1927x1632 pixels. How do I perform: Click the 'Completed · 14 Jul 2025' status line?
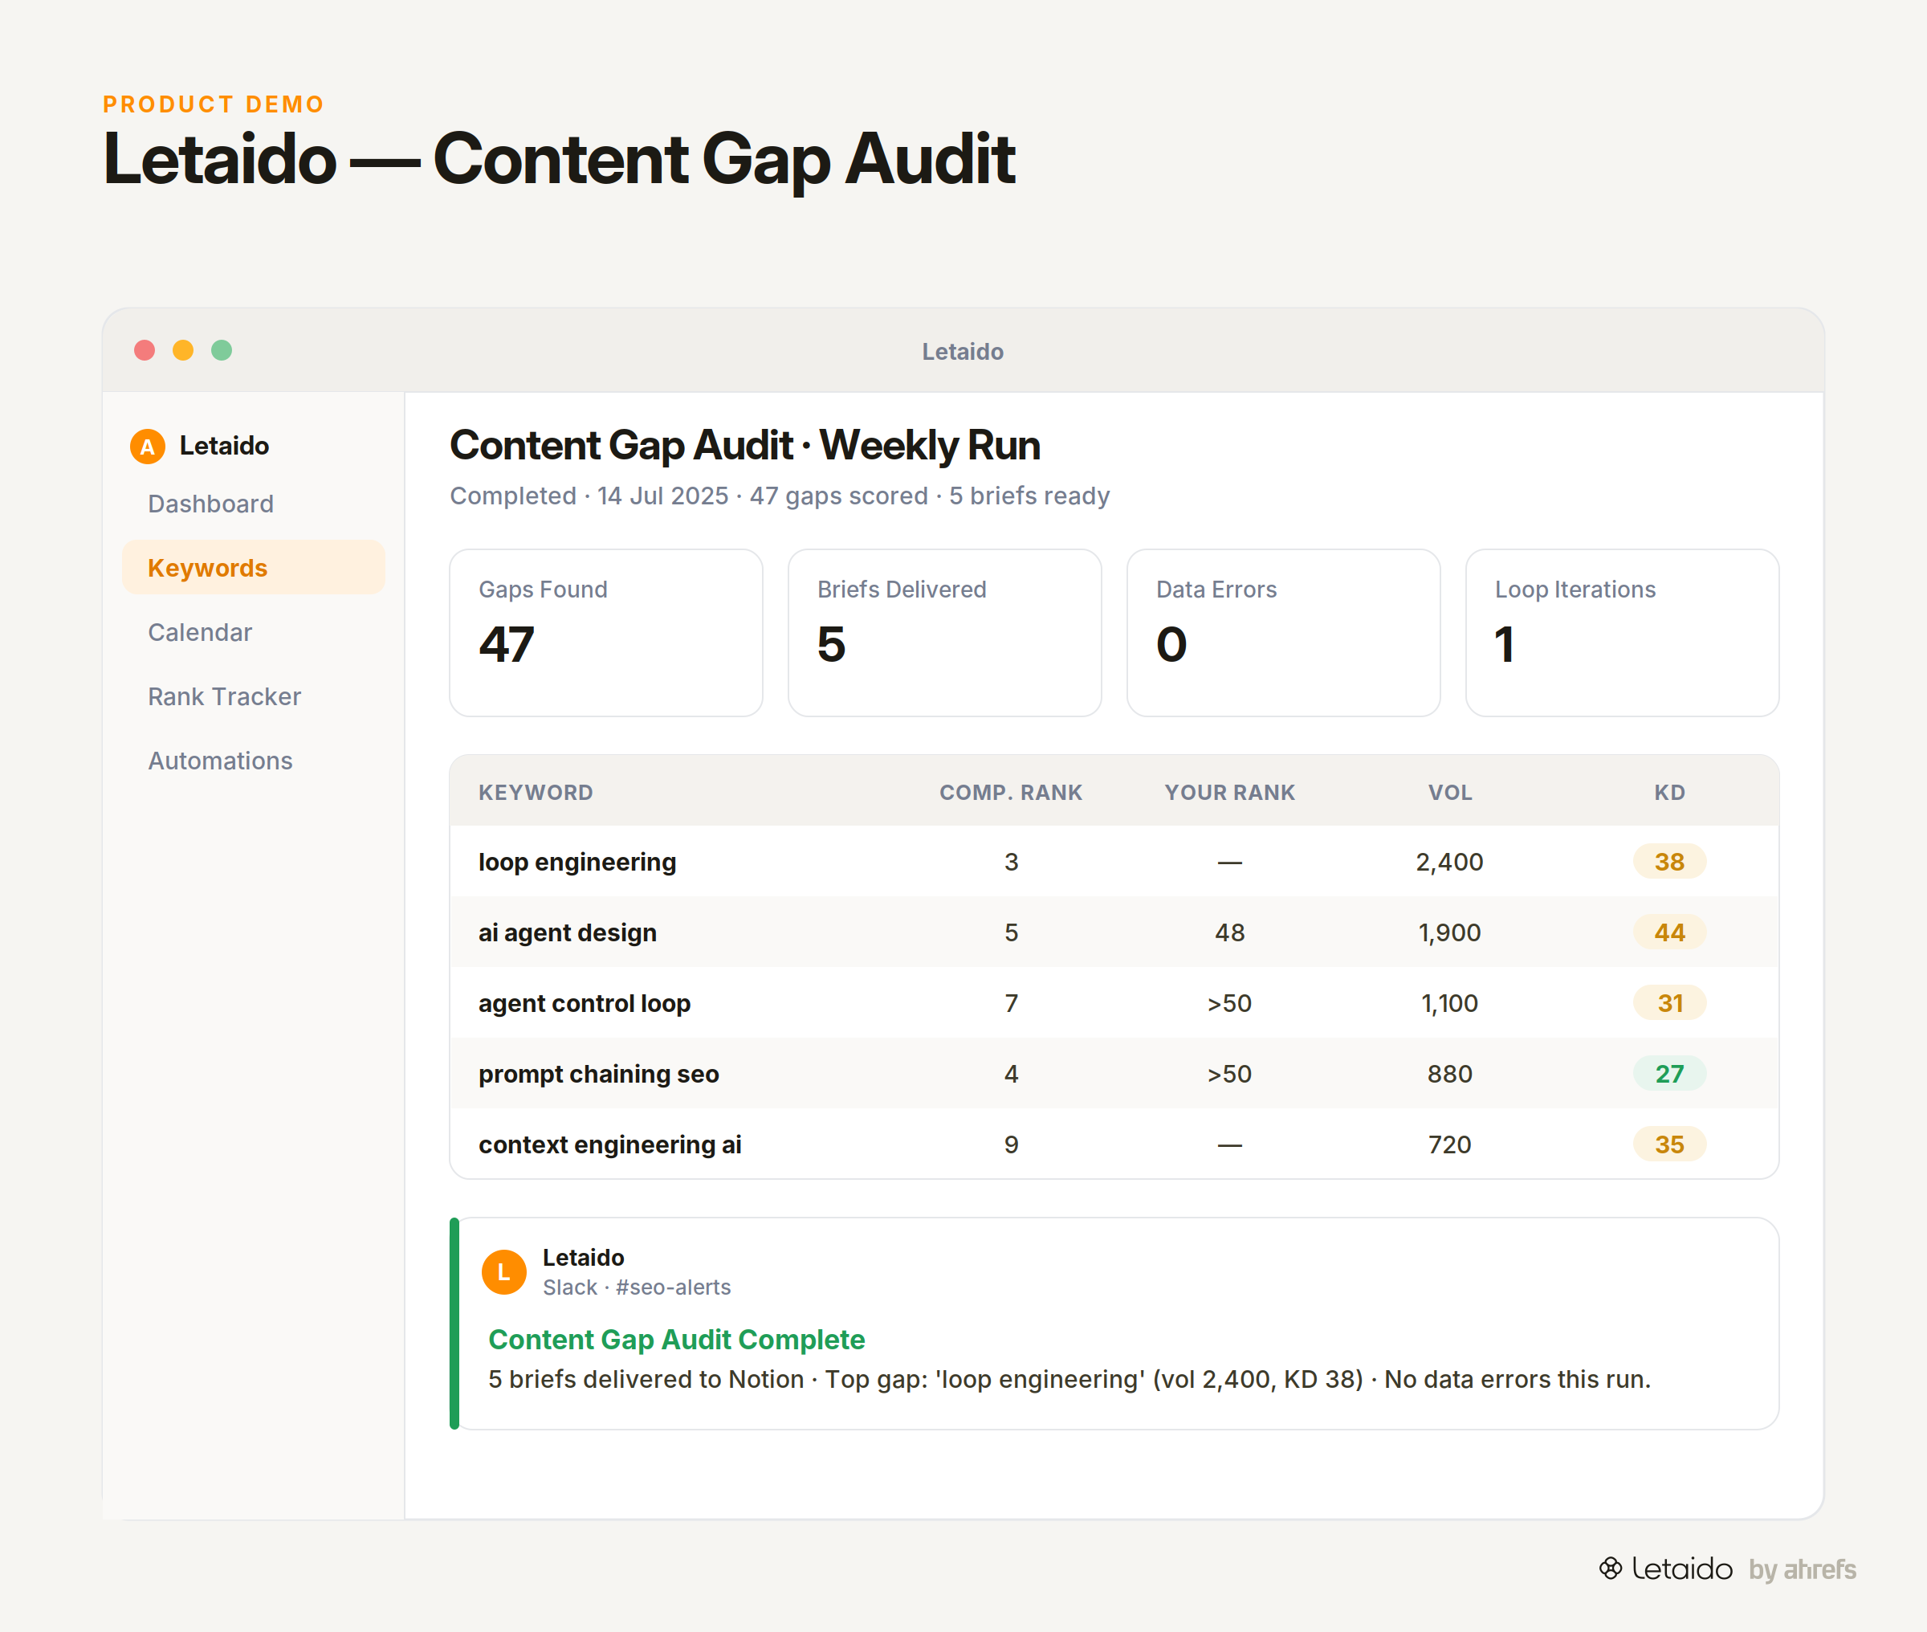tap(589, 496)
